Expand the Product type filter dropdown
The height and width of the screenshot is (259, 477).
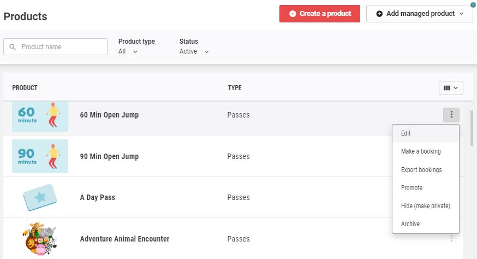pyautogui.click(x=128, y=51)
